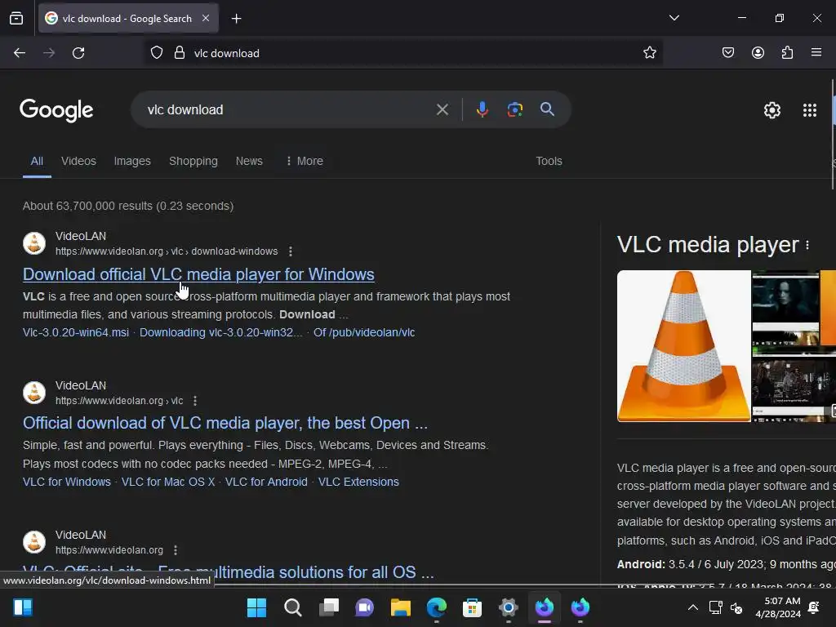Open Official download of VLC media player result
This screenshot has height=627, width=836.
(225, 423)
